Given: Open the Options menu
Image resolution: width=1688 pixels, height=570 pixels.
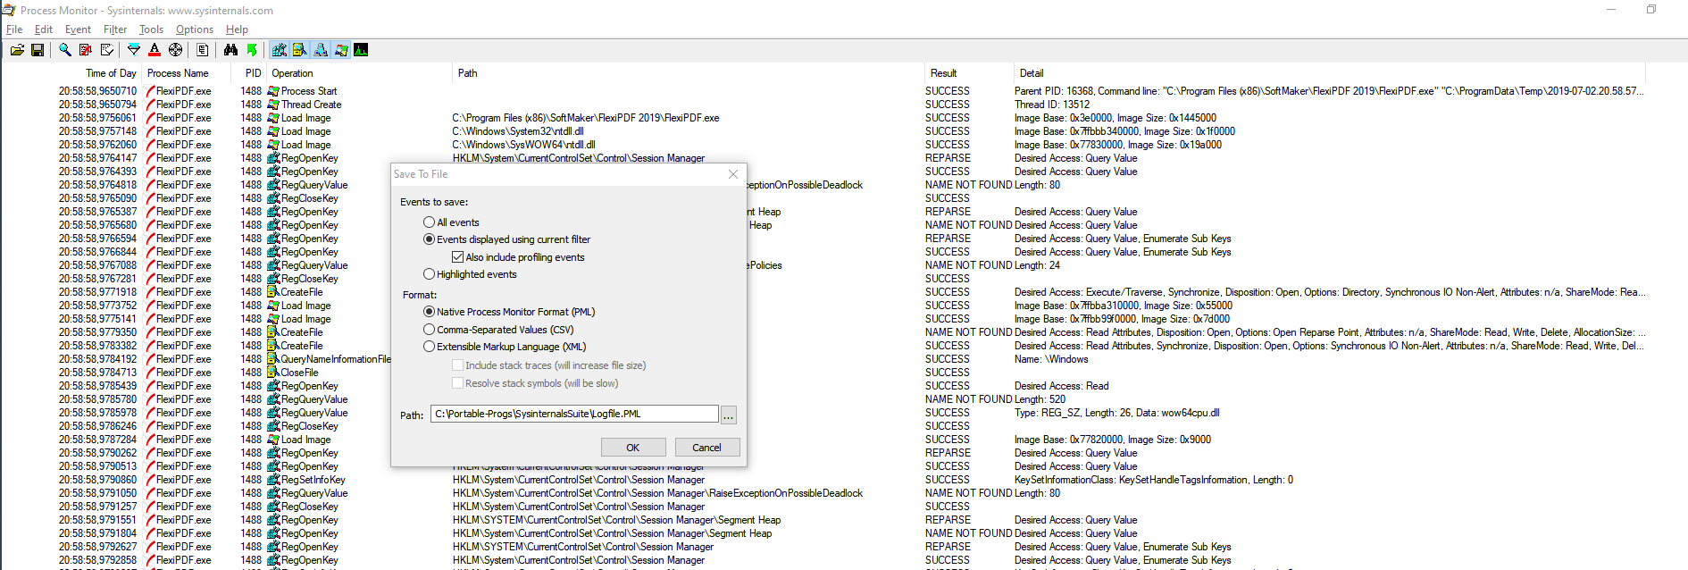Looking at the screenshot, I should coord(195,29).
